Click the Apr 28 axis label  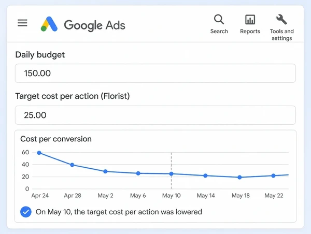pos(73,196)
